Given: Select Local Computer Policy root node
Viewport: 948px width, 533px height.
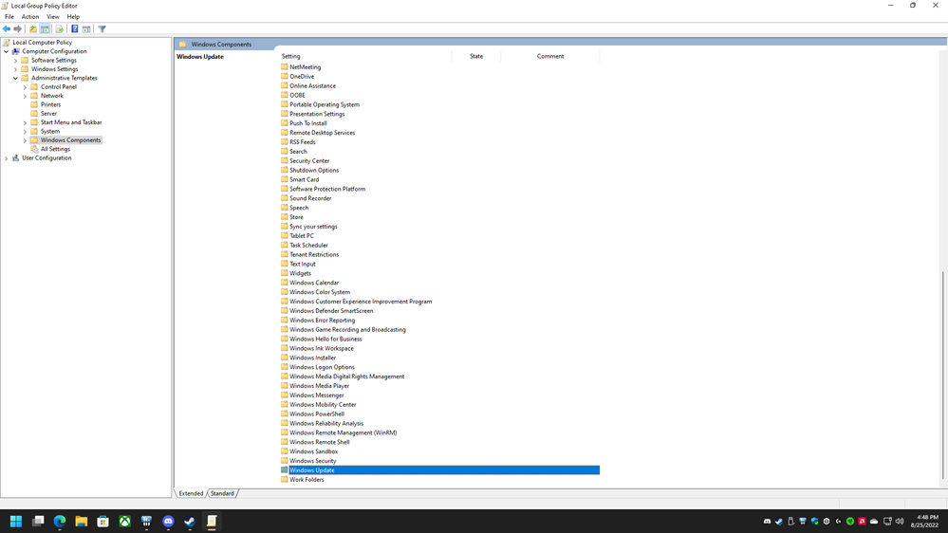Looking at the screenshot, I should [x=43, y=43].
